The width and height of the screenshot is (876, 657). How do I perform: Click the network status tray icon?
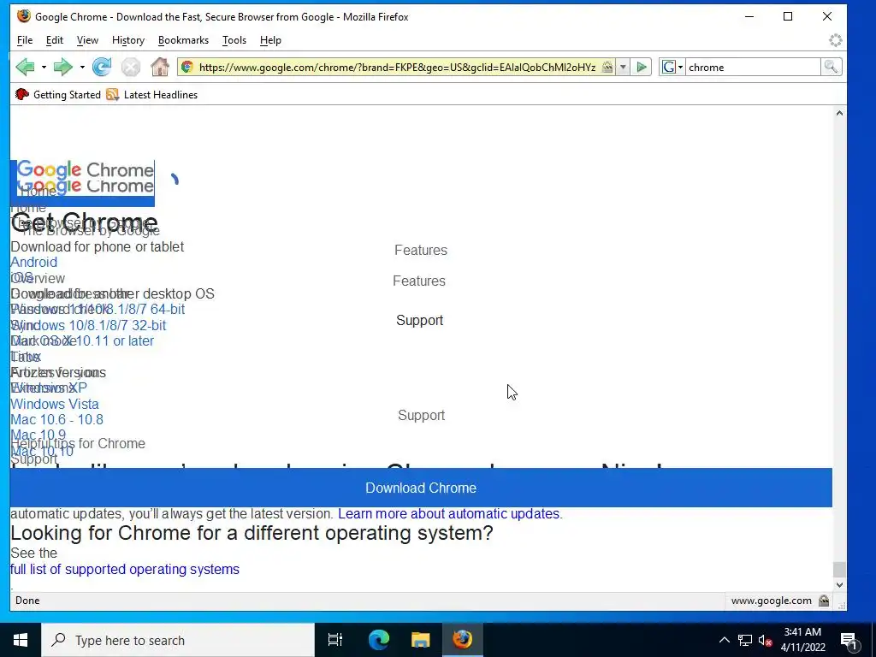(745, 640)
